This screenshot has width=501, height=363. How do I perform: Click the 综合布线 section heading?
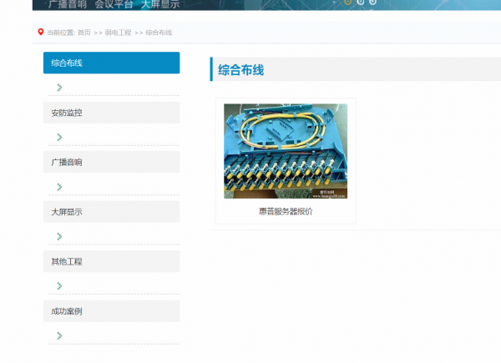(240, 70)
